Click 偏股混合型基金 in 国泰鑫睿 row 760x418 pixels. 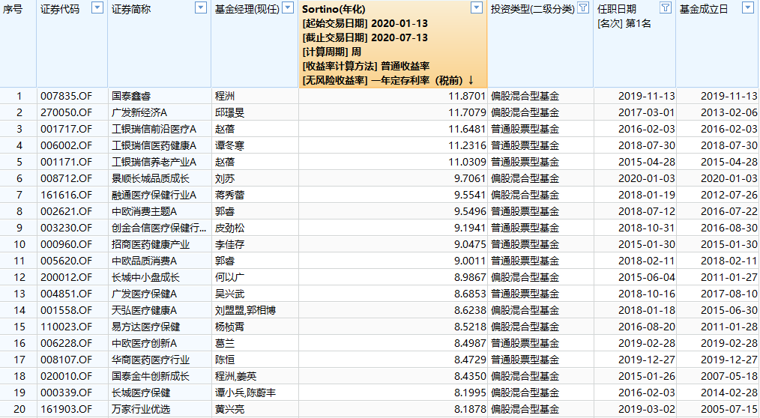tap(525, 96)
